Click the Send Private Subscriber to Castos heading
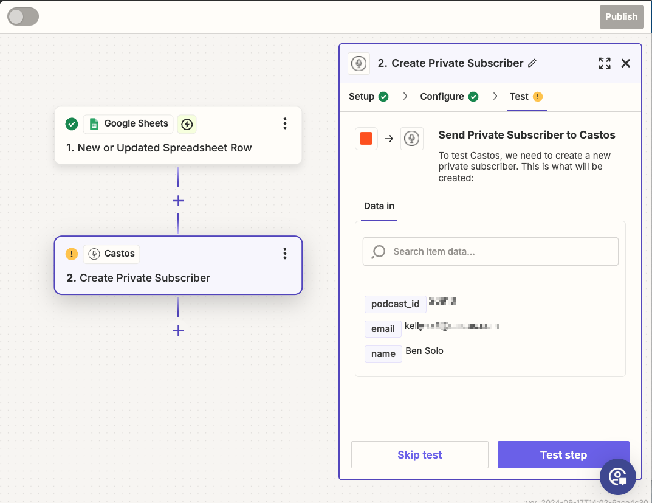Viewport: 652px width, 503px height. 526,135
